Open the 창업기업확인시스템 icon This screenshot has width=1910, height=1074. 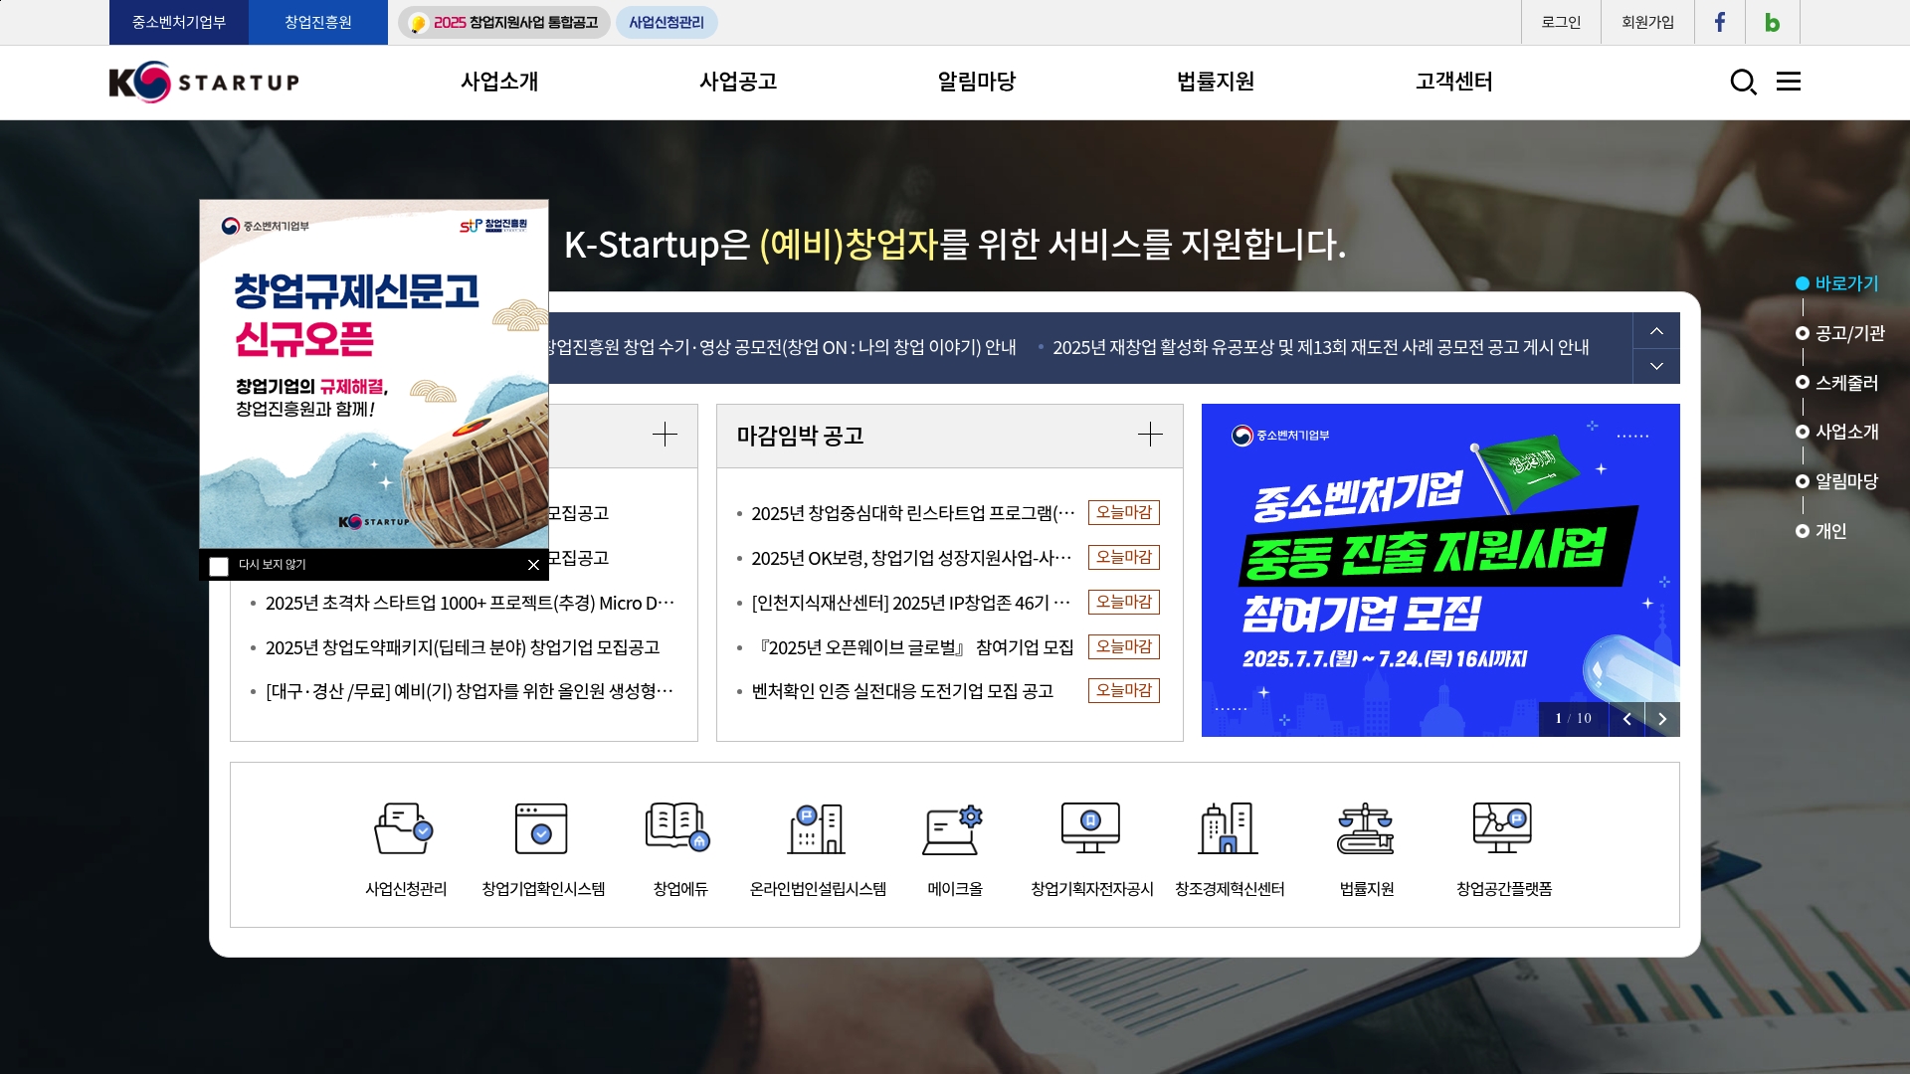coord(541,828)
